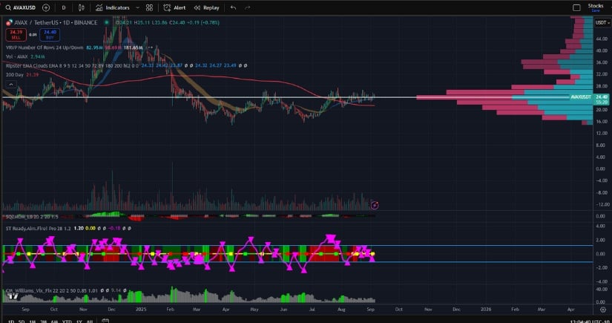Viewport: 612px width, 323px height.
Task: Click the TradingView logo in bottom pane
Action: pyautogui.click(x=13, y=296)
